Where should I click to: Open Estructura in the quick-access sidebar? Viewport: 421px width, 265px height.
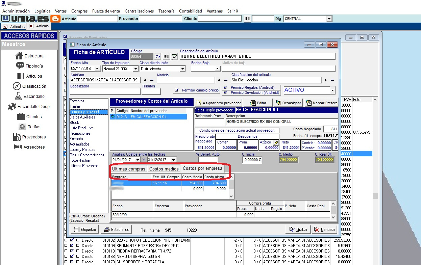(x=20, y=56)
